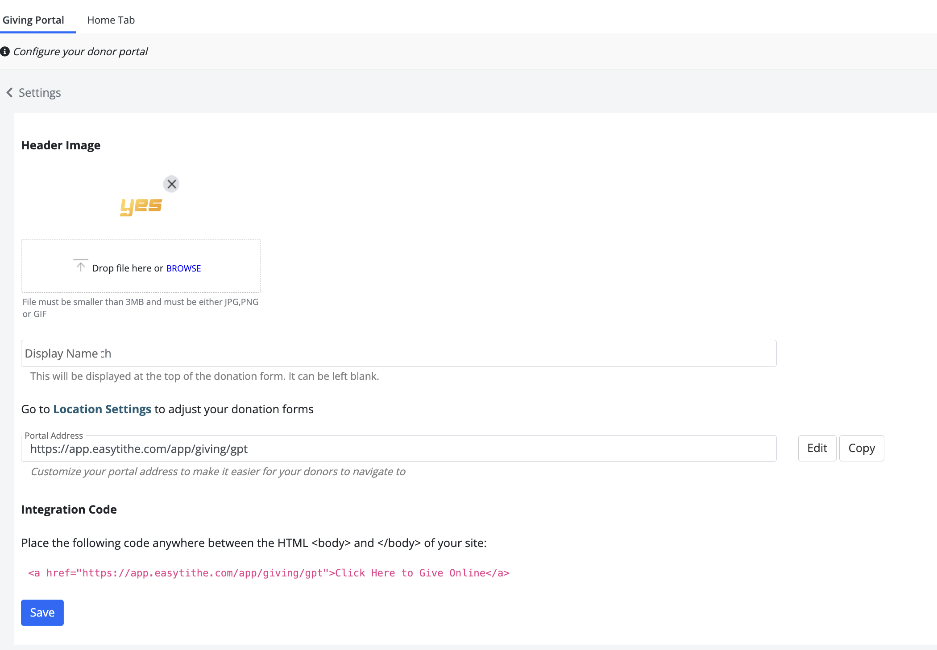Click the upload arrow icon in dropzone

pyautogui.click(x=81, y=266)
